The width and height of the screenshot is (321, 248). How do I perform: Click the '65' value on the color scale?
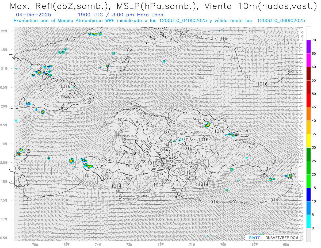(314, 54)
